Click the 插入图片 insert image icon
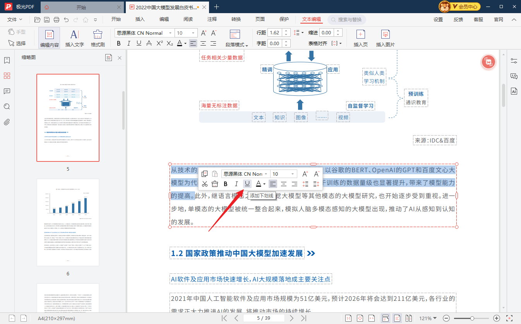This screenshot has width=521, height=324. tap(385, 38)
